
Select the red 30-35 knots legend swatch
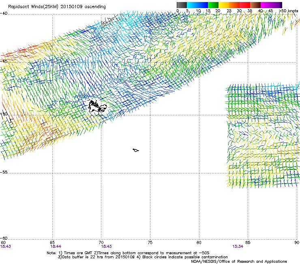pos(245,5)
